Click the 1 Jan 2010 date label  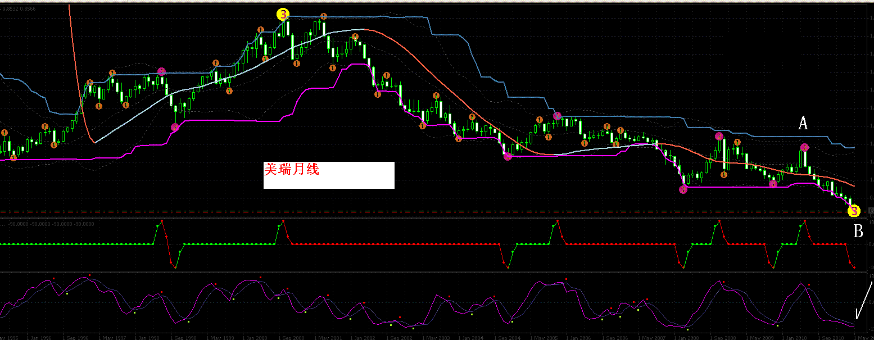[794, 338]
